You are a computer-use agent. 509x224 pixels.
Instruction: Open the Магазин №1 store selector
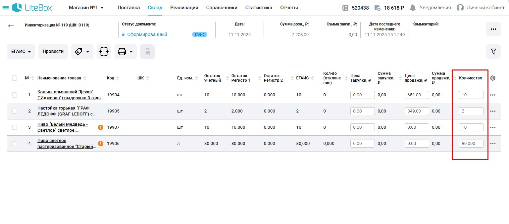tap(86, 8)
